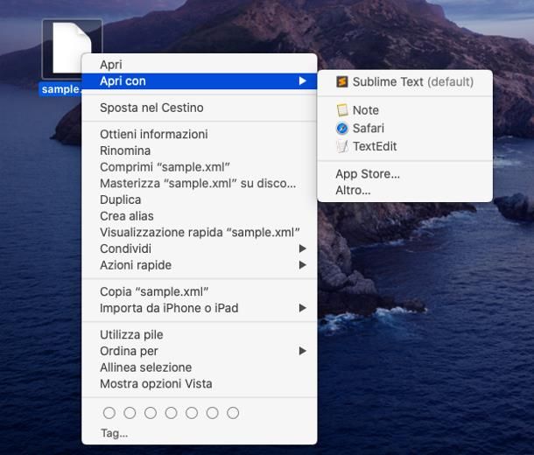
Task: Click the TextEdit app icon
Action: coord(342,146)
